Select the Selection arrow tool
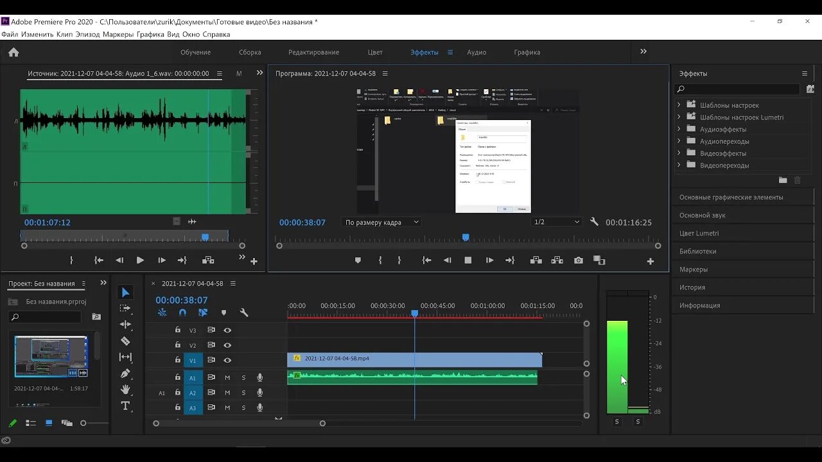Screen dimensions: 822x462 click(x=125, y=293)
